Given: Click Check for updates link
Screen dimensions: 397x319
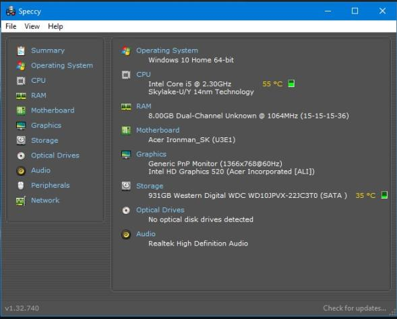Looking at the screenshot, I should tap(355, 308).
